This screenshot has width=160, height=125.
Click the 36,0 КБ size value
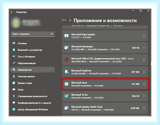pyautogui.click(x=135, y=96)
